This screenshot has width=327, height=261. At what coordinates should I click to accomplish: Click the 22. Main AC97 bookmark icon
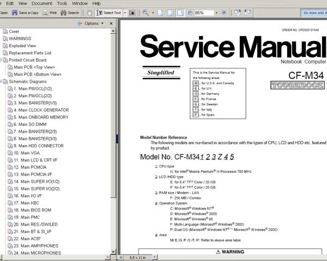[x=10, y=239]
